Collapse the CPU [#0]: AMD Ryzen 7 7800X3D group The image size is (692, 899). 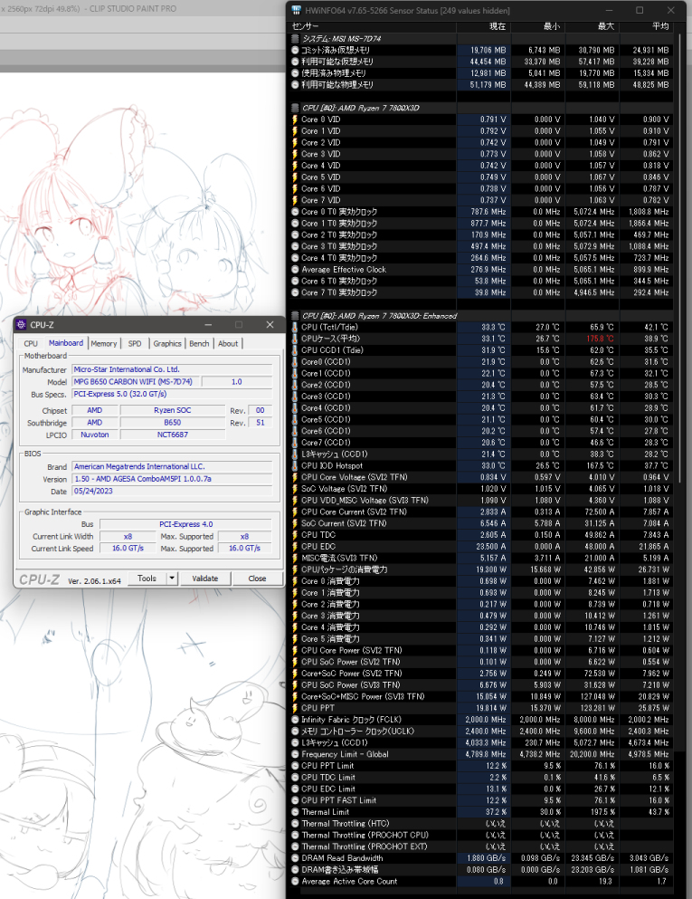[x=295, y=108]
